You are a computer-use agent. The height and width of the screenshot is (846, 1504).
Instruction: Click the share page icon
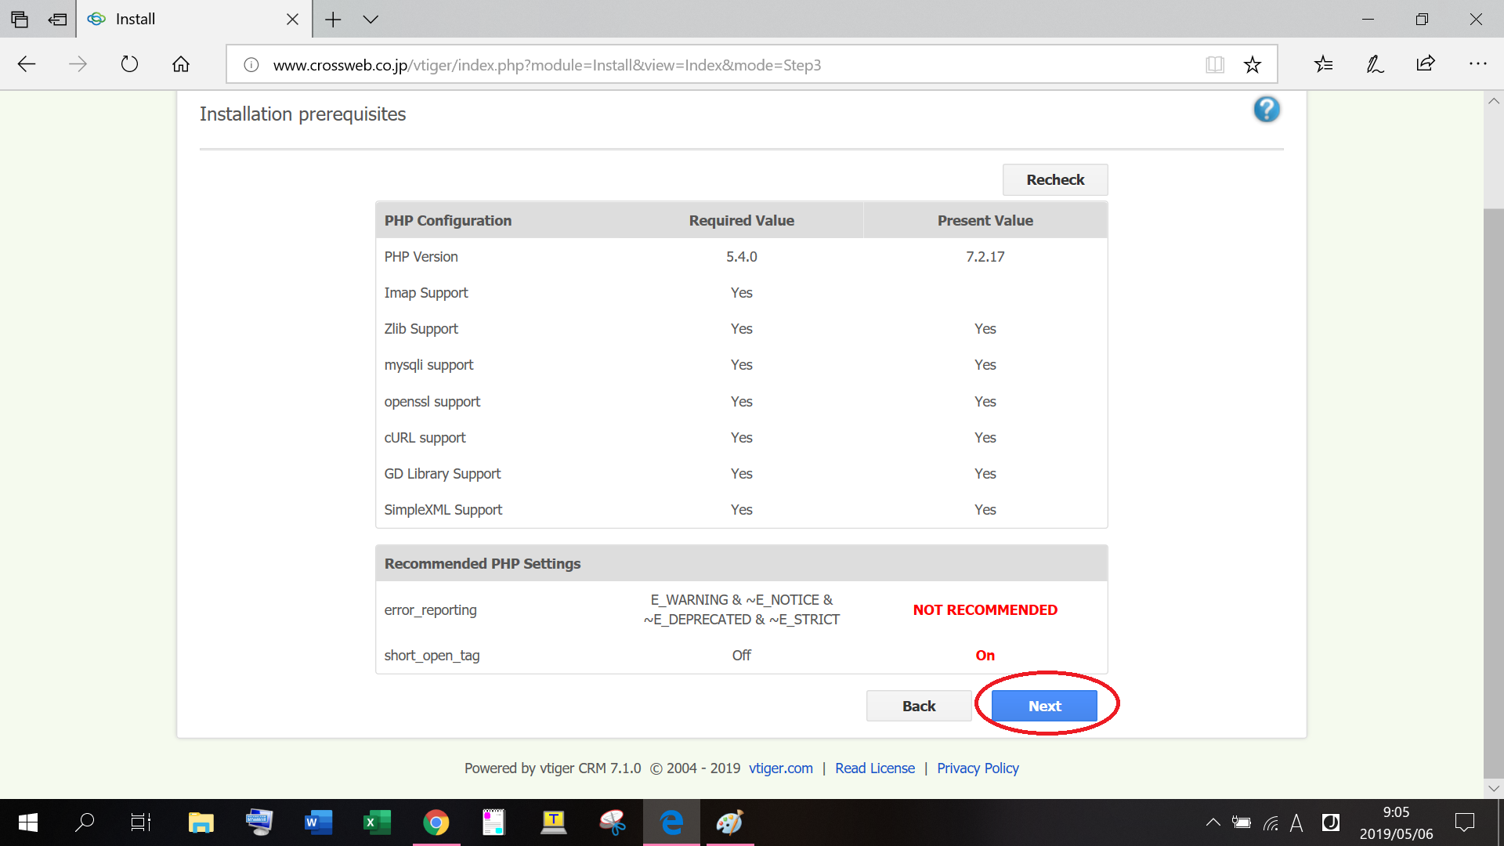(x=1426, y=64)
